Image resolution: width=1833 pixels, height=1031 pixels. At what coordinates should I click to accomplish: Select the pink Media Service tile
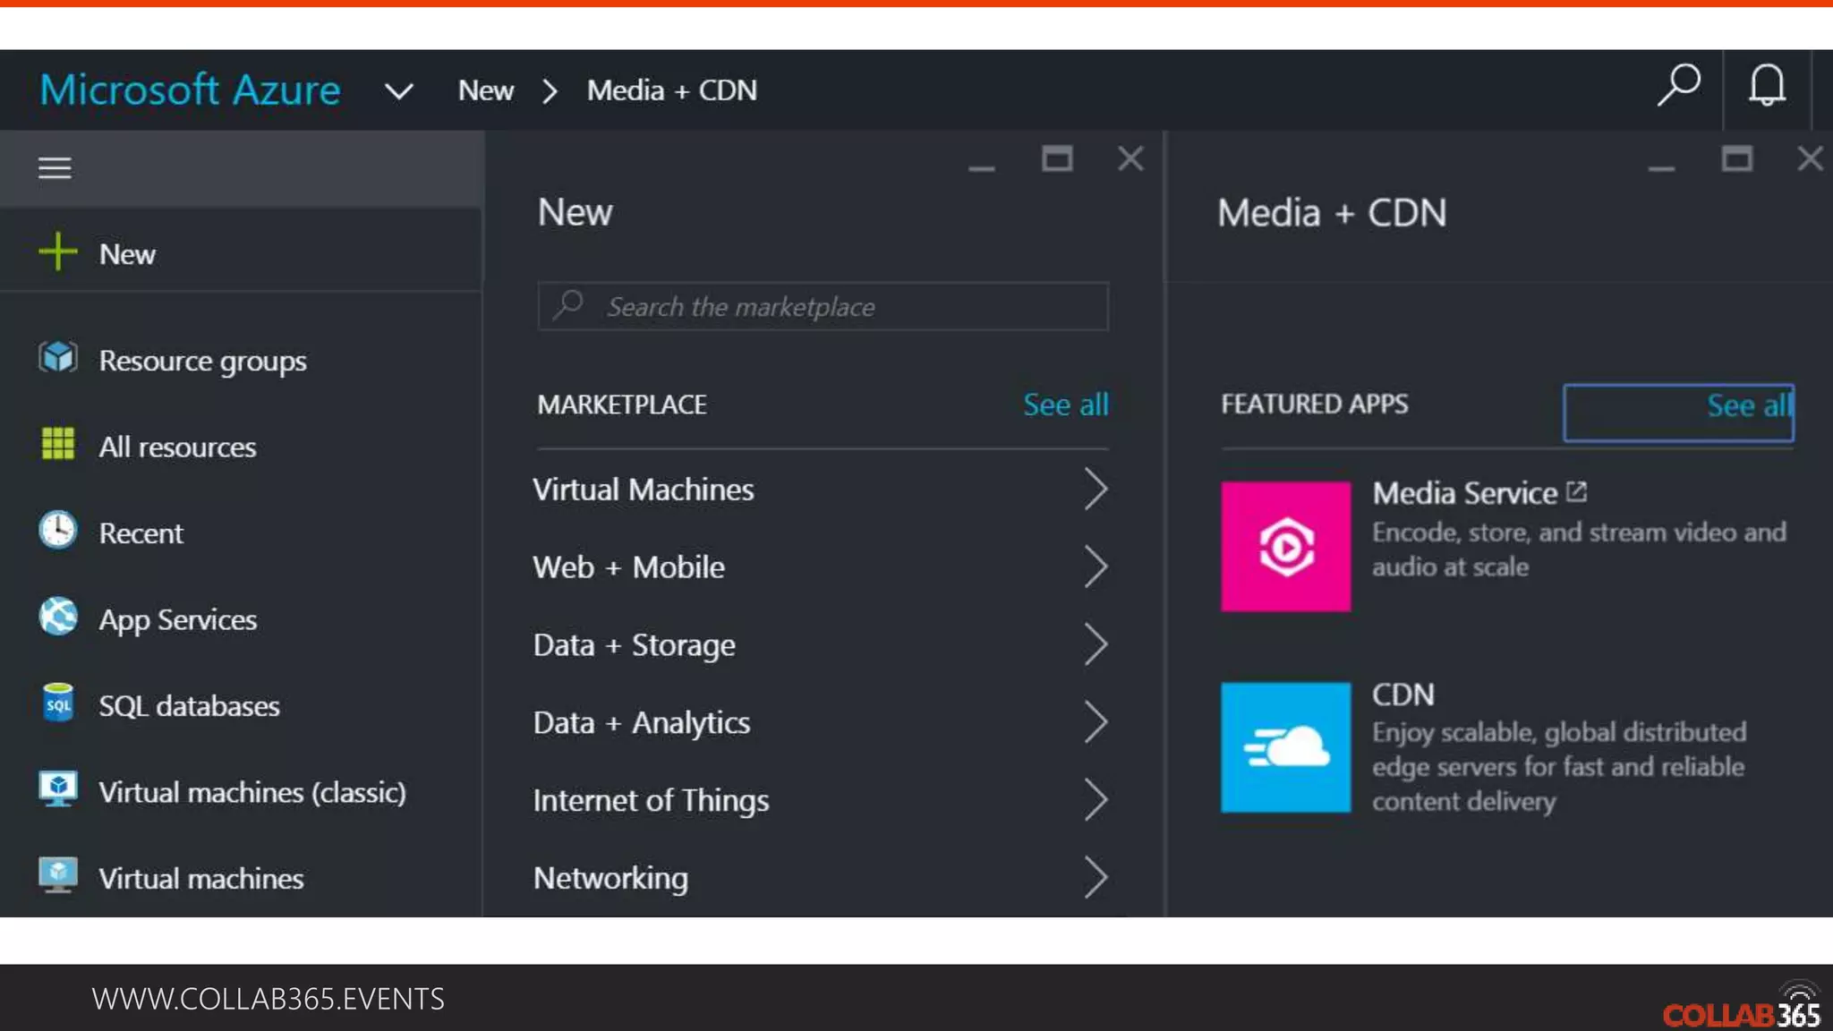[1285, 547]
